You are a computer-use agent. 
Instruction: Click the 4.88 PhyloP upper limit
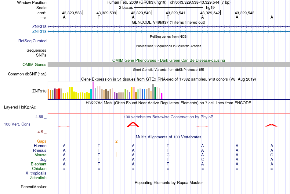[39, 117]
